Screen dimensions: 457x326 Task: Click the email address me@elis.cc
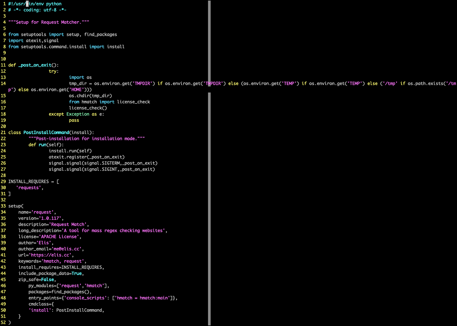point(66,249)
